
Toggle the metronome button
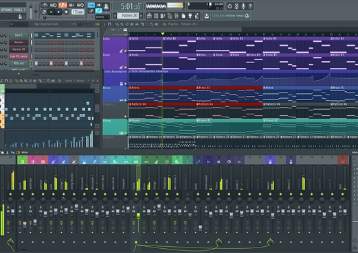click(45, 5)
